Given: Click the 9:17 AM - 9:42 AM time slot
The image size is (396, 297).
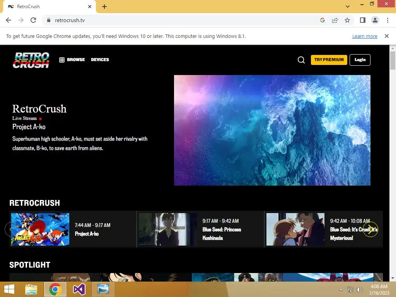Looking at the screenshot, I should (220, 221).
